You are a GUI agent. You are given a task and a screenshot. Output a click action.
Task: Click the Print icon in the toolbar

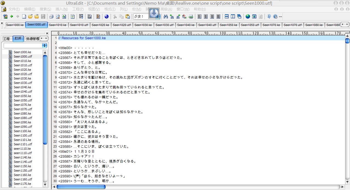51,16
